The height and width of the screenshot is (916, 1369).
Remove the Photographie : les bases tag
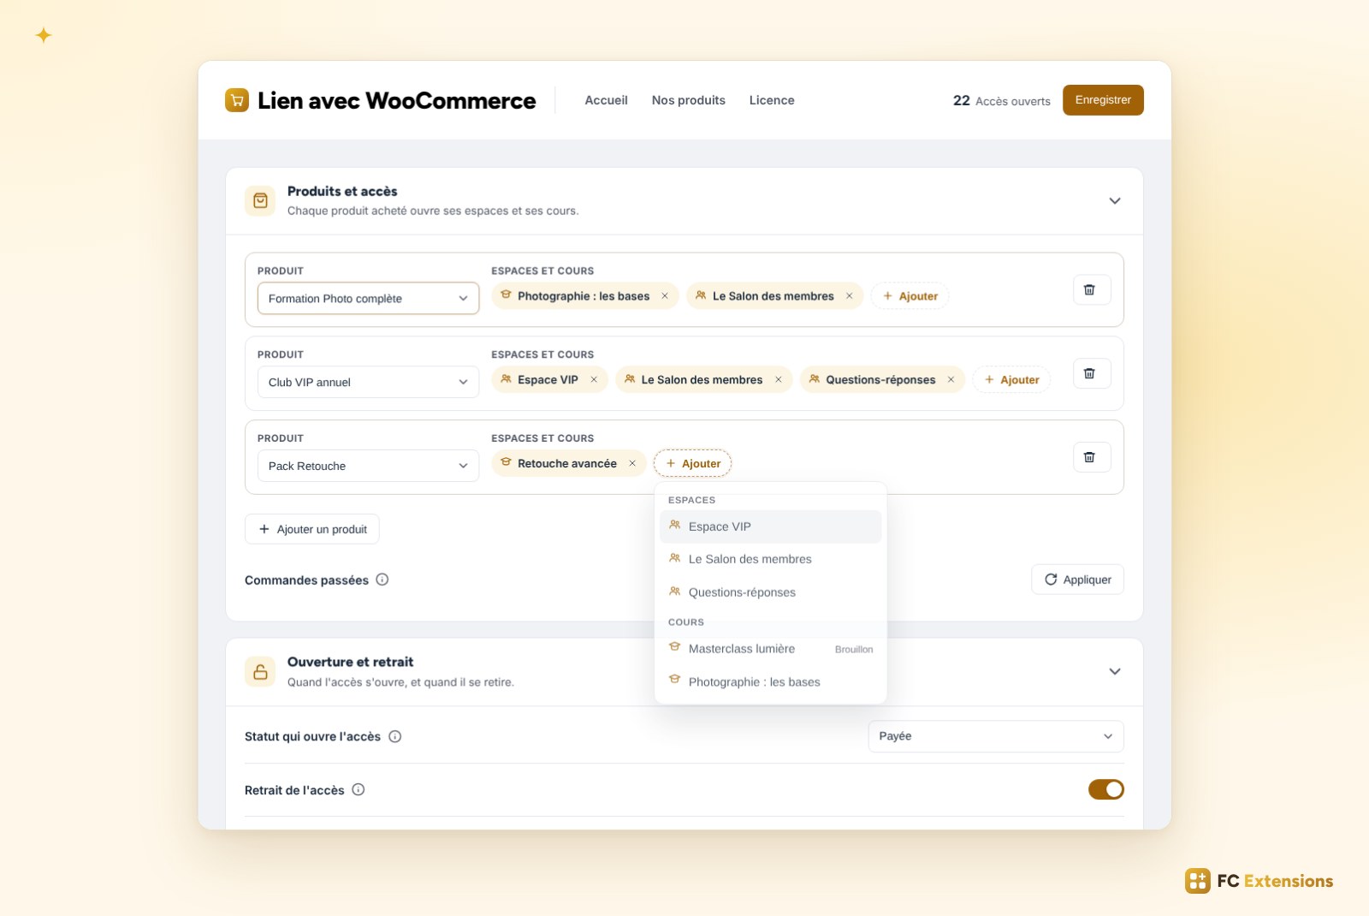665,296
